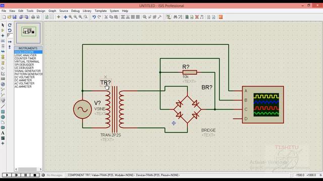Click the binoculars Search and Tag icon

coord(175,17)
